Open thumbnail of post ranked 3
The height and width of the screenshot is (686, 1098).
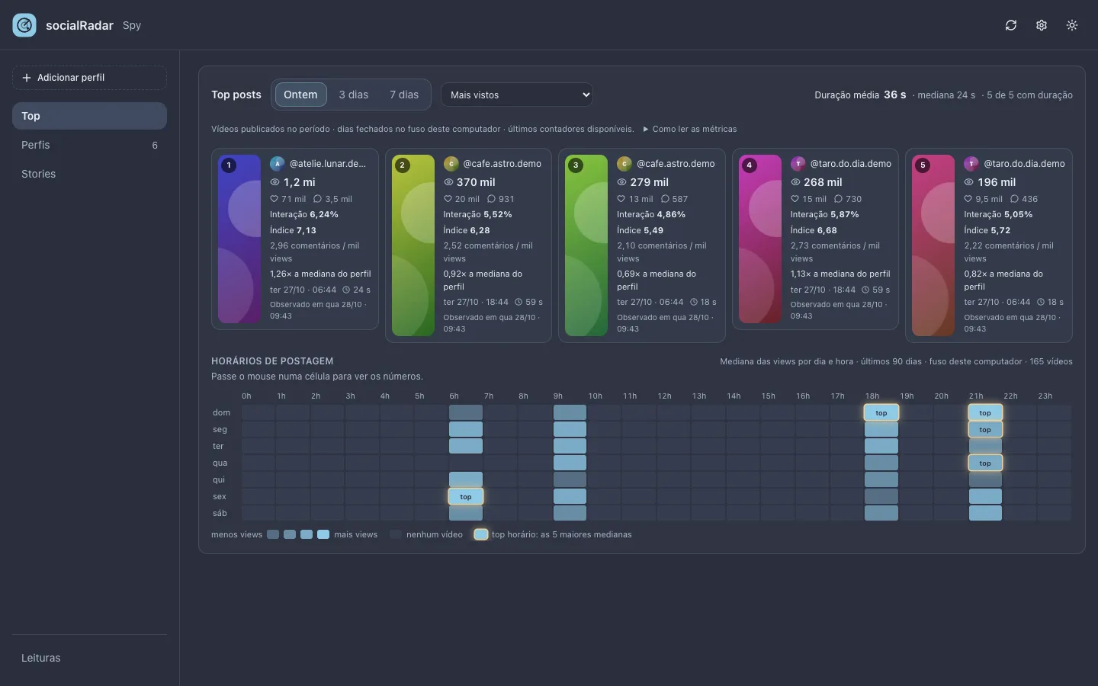[586, 245]
